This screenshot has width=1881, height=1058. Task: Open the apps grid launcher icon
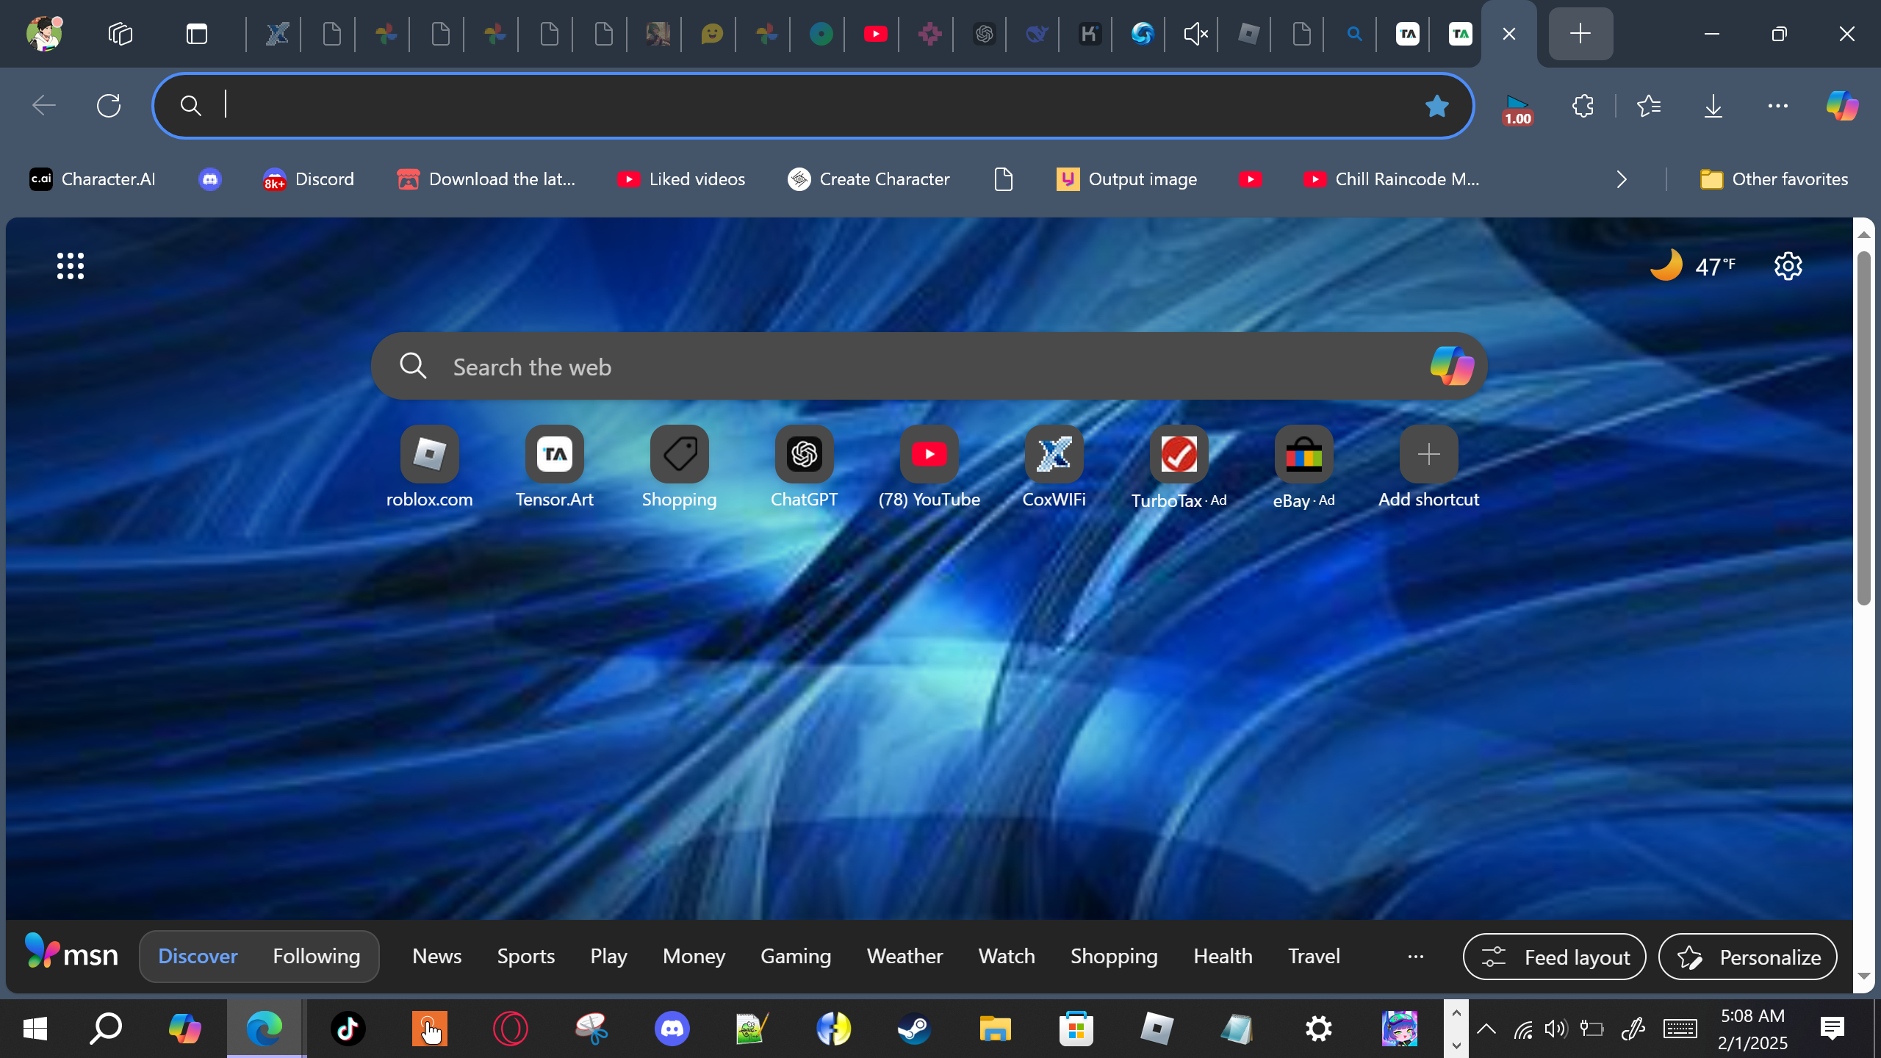[71, 266]
